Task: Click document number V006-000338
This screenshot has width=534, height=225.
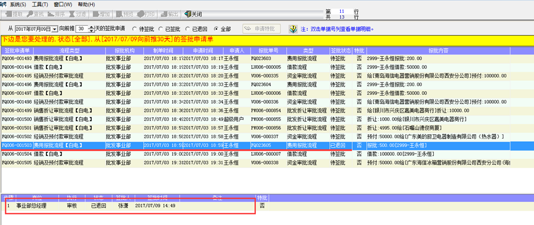Action: tap(265, 163)
